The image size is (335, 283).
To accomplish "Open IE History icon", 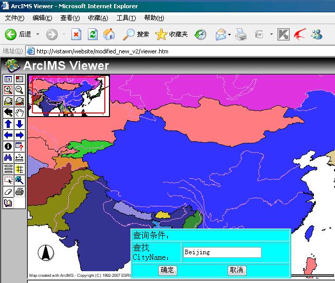I will (x=200, y=34).
